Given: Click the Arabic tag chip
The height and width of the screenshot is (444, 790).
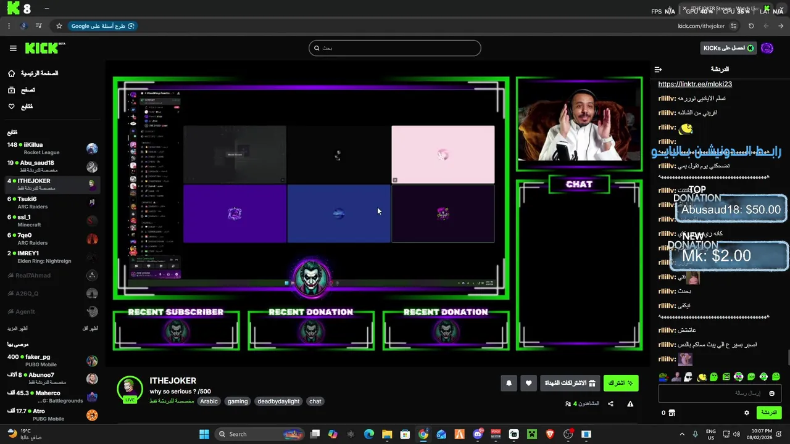Looking at the screenshot, I should coord(209,401).
